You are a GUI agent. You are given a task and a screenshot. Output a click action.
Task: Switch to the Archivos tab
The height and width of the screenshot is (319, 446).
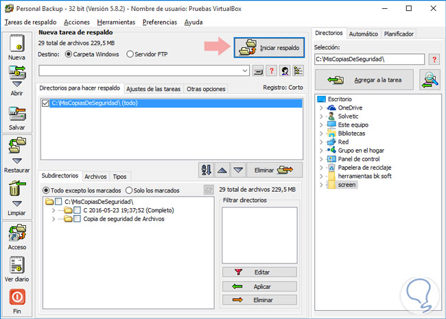(95, 177)
